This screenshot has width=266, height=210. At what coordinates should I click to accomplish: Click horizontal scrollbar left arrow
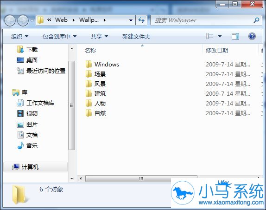[81, 179]
